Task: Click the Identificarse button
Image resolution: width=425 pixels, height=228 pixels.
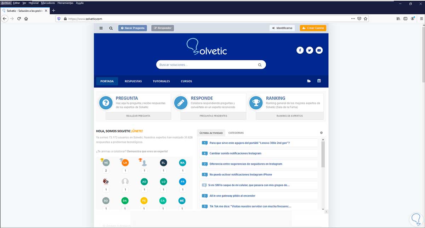Action: 282,28
